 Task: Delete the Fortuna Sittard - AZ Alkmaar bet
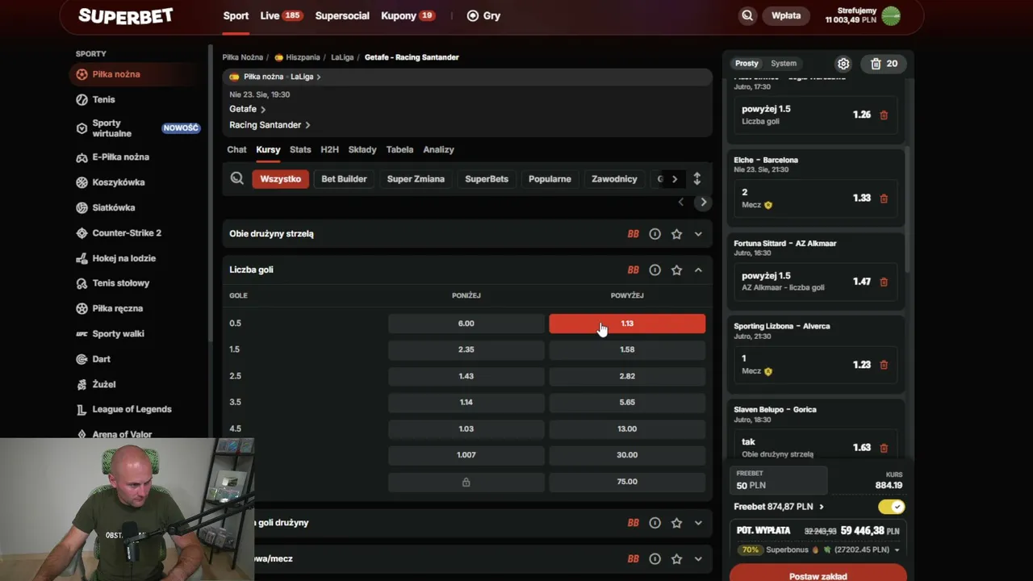pyautogui.click(x=884, y=282)
